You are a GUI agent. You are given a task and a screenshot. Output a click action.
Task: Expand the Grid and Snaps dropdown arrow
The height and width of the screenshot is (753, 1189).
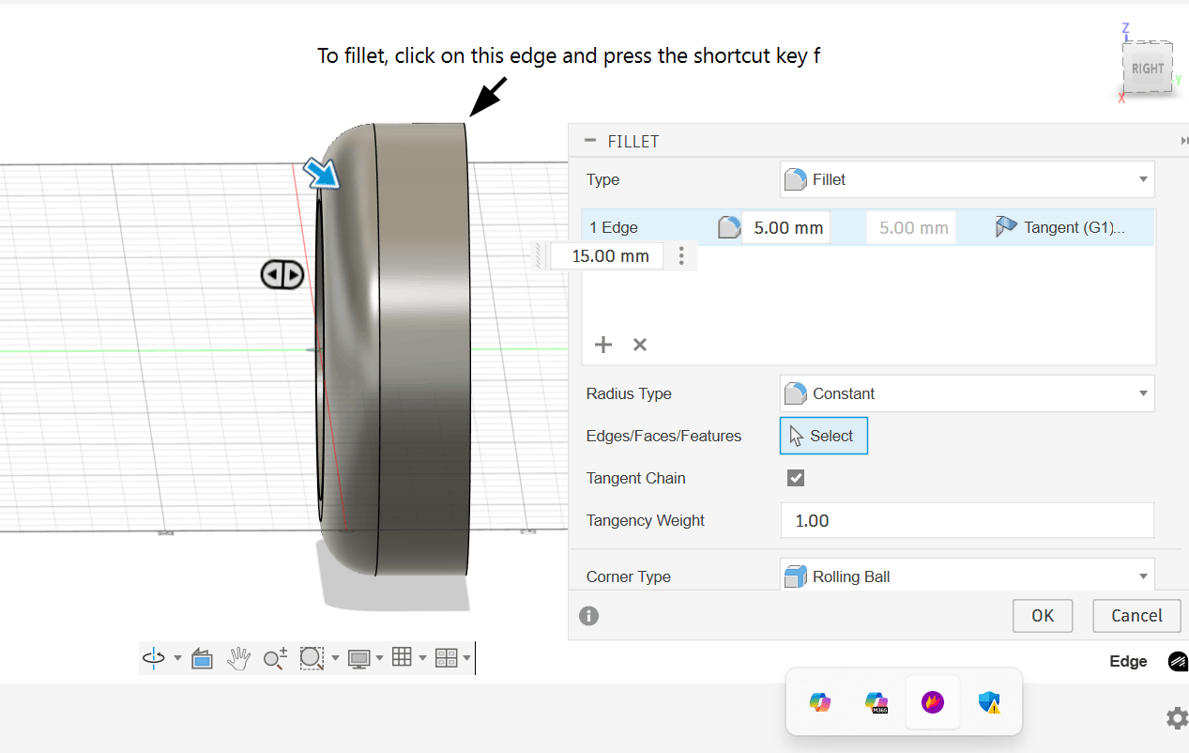[423, 659]
